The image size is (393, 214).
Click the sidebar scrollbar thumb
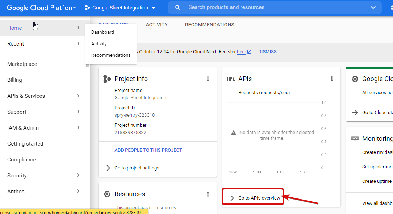tap(88, 66)
